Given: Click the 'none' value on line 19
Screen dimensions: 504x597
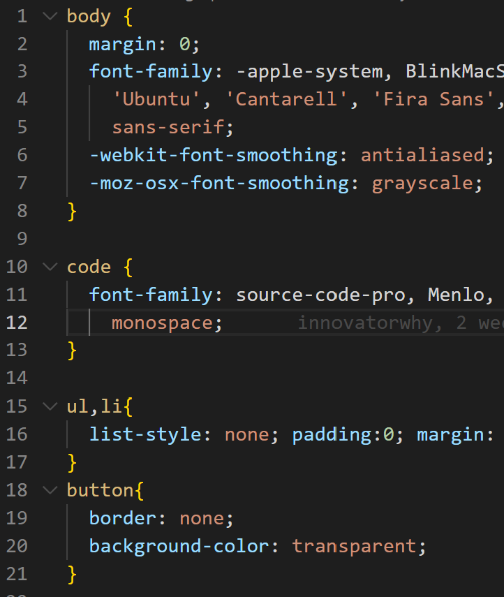Looking at the screenshot, I should (201, 519).
